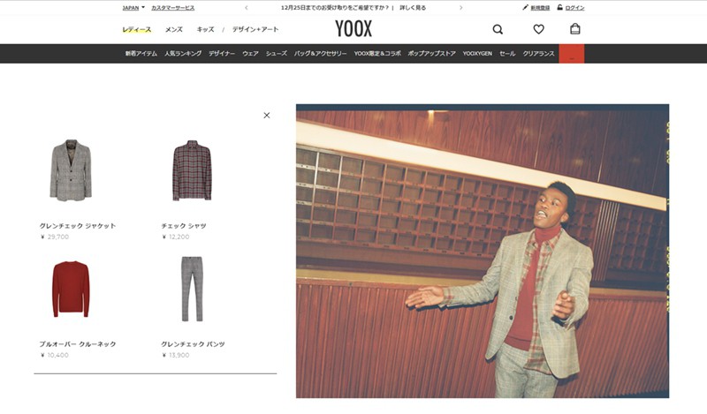Screen dimensions: 707x414
Task: Open the ウェア menu
Action: [x=250, y=54]
